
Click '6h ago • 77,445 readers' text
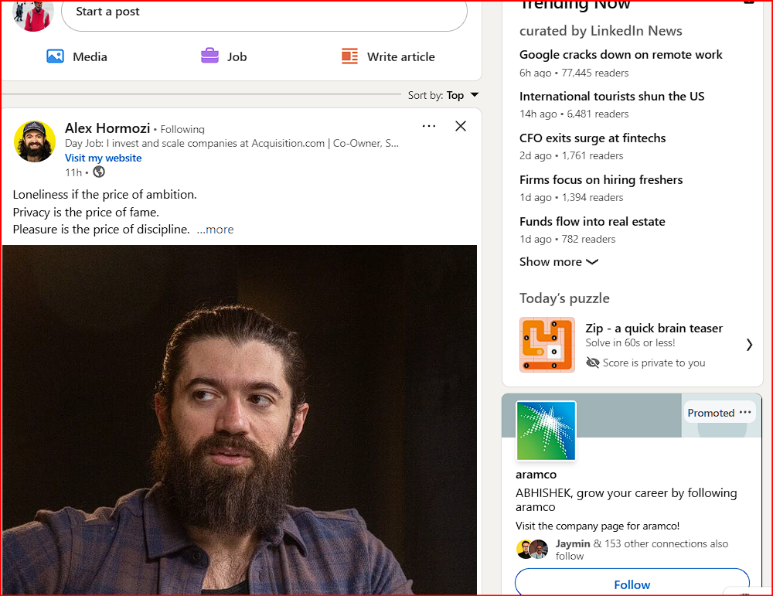tap(574, 73)
